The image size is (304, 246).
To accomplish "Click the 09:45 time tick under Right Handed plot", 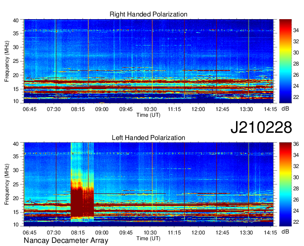I will point(126,109).
